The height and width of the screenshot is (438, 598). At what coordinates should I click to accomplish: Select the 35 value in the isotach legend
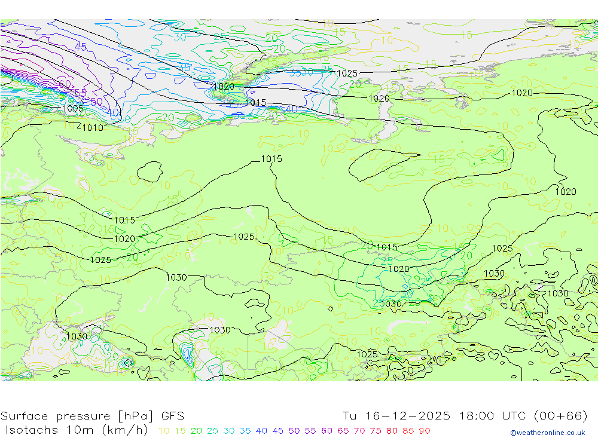[245, 431]
